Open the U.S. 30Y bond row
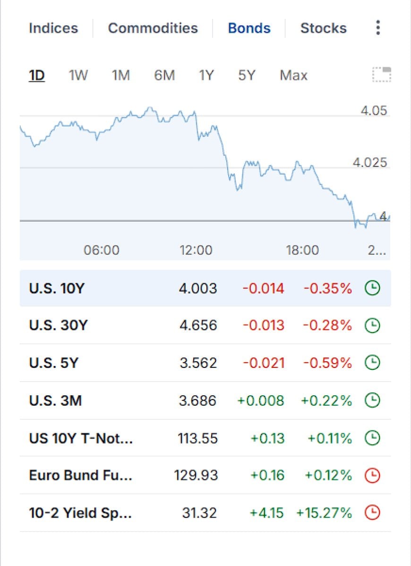The width and height of the screenshot is (411, 566). (205, 326)
